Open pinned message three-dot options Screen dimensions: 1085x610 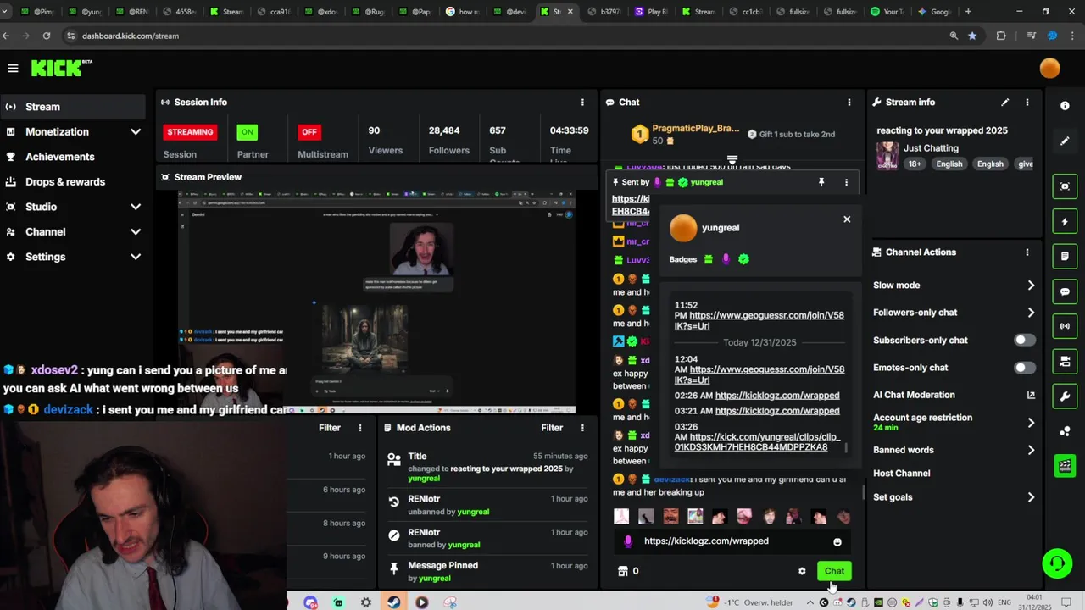(845, 182)
